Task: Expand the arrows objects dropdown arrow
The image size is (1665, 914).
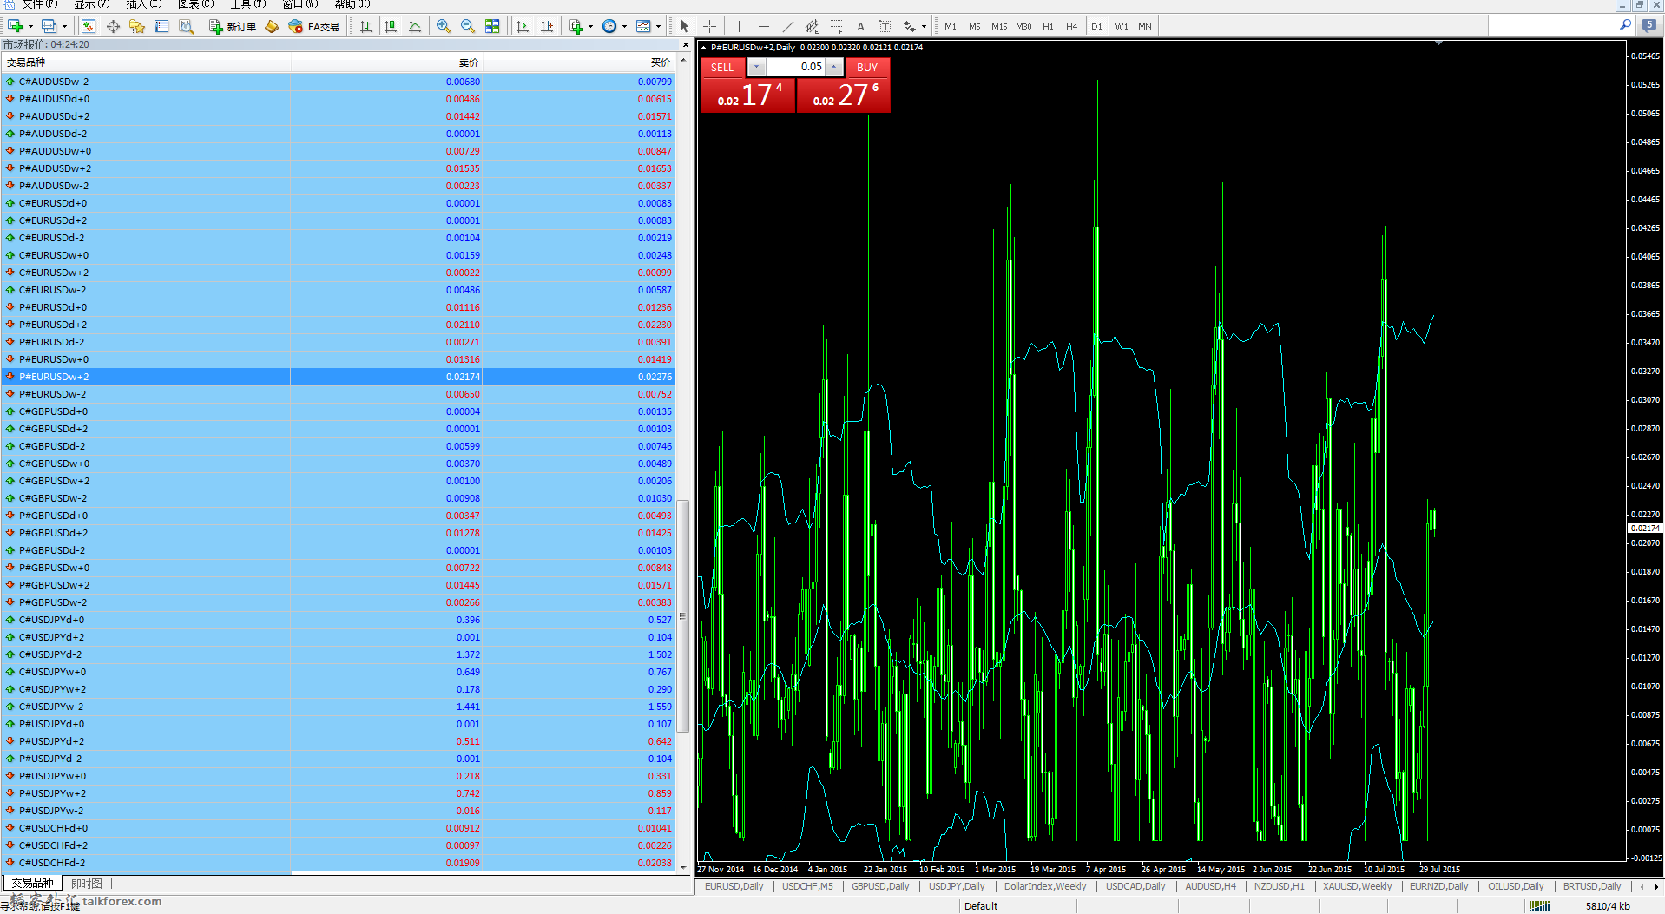Action: [924, 26]
